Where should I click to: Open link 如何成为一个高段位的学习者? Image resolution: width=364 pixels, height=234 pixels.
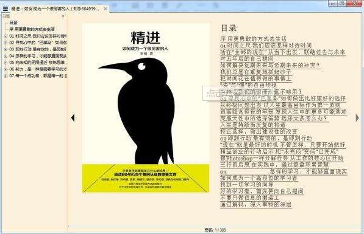coord(259,178)
